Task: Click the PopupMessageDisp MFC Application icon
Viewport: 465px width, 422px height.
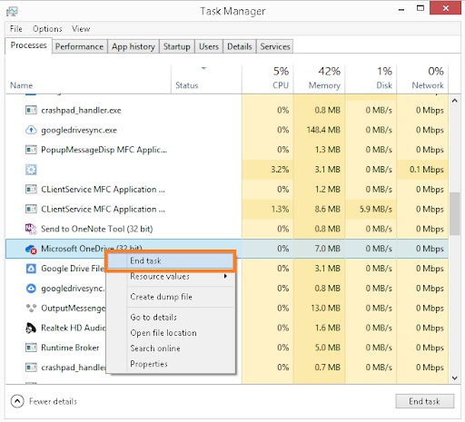Action: (x=31, y=150)
